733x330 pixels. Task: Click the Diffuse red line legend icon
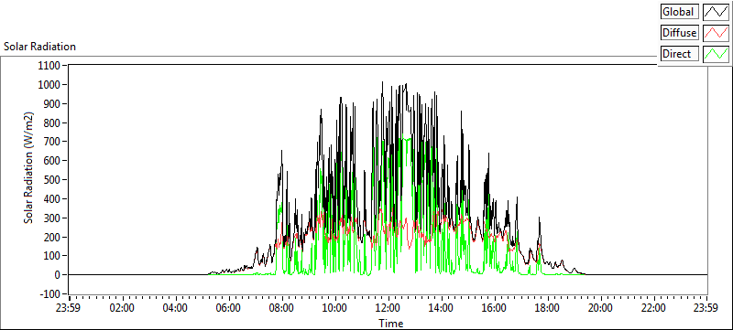(x=717, y=33)
